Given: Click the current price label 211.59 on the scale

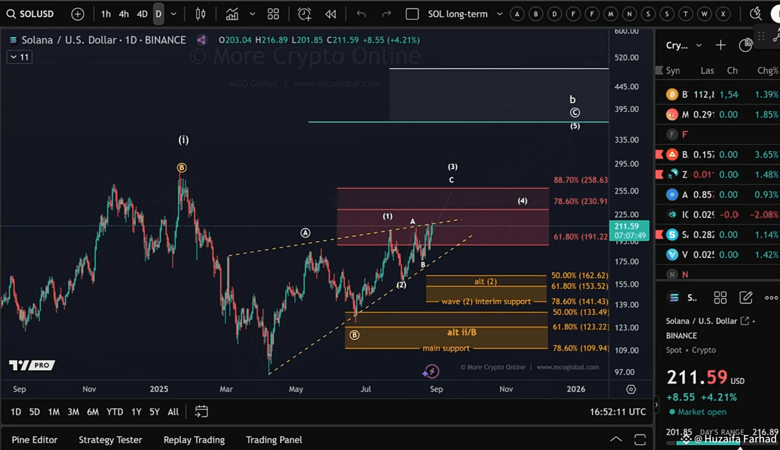Looking at the screenshot, I should pyautogui.click(x=630, y=231).
